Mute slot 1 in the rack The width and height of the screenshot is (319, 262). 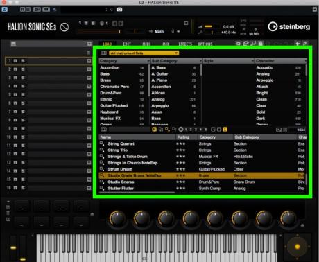coord(15,61)
